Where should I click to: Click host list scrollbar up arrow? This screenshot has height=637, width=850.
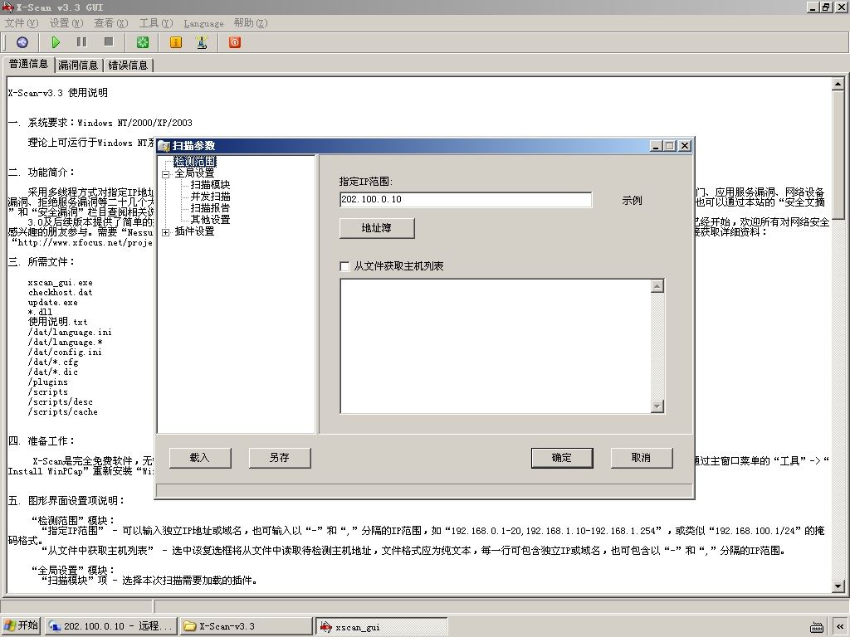(x=657, y=286)
